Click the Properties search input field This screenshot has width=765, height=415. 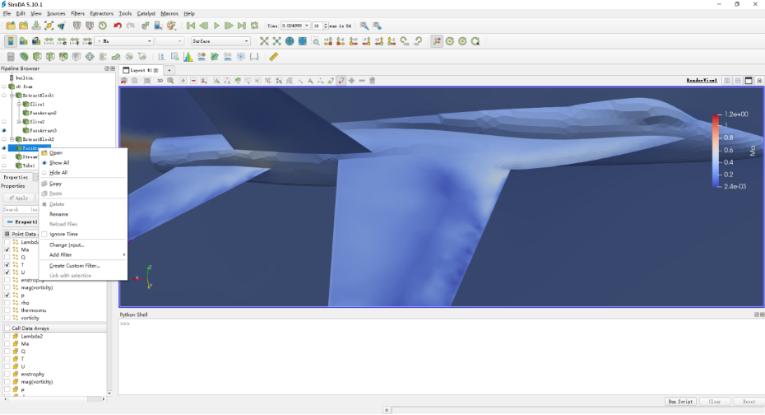(21, 210)
